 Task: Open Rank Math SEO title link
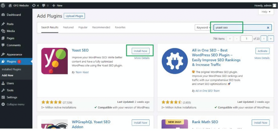205,122
